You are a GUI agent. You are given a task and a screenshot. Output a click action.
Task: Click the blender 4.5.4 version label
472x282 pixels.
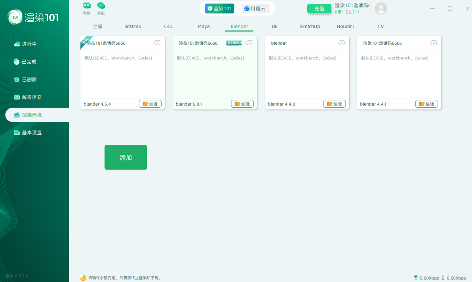(x=97, y=104)
